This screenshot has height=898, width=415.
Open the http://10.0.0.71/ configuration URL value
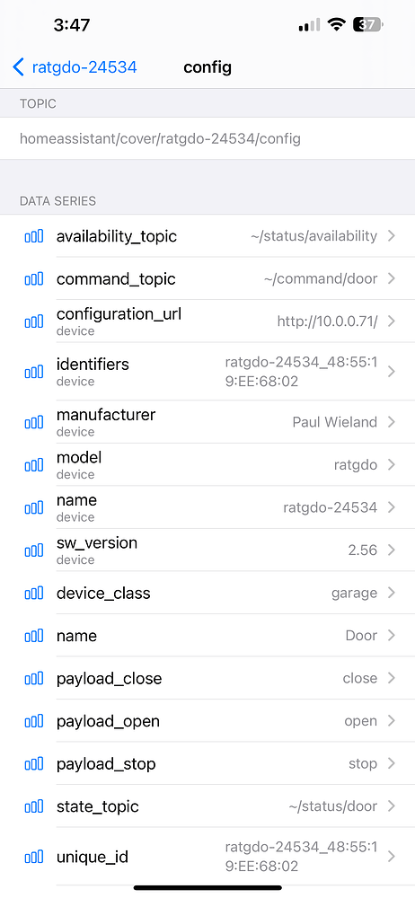(327, 321)
